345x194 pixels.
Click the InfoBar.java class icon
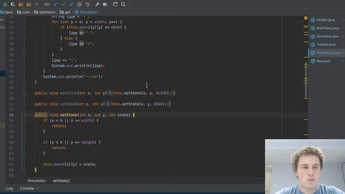(313, 20)
